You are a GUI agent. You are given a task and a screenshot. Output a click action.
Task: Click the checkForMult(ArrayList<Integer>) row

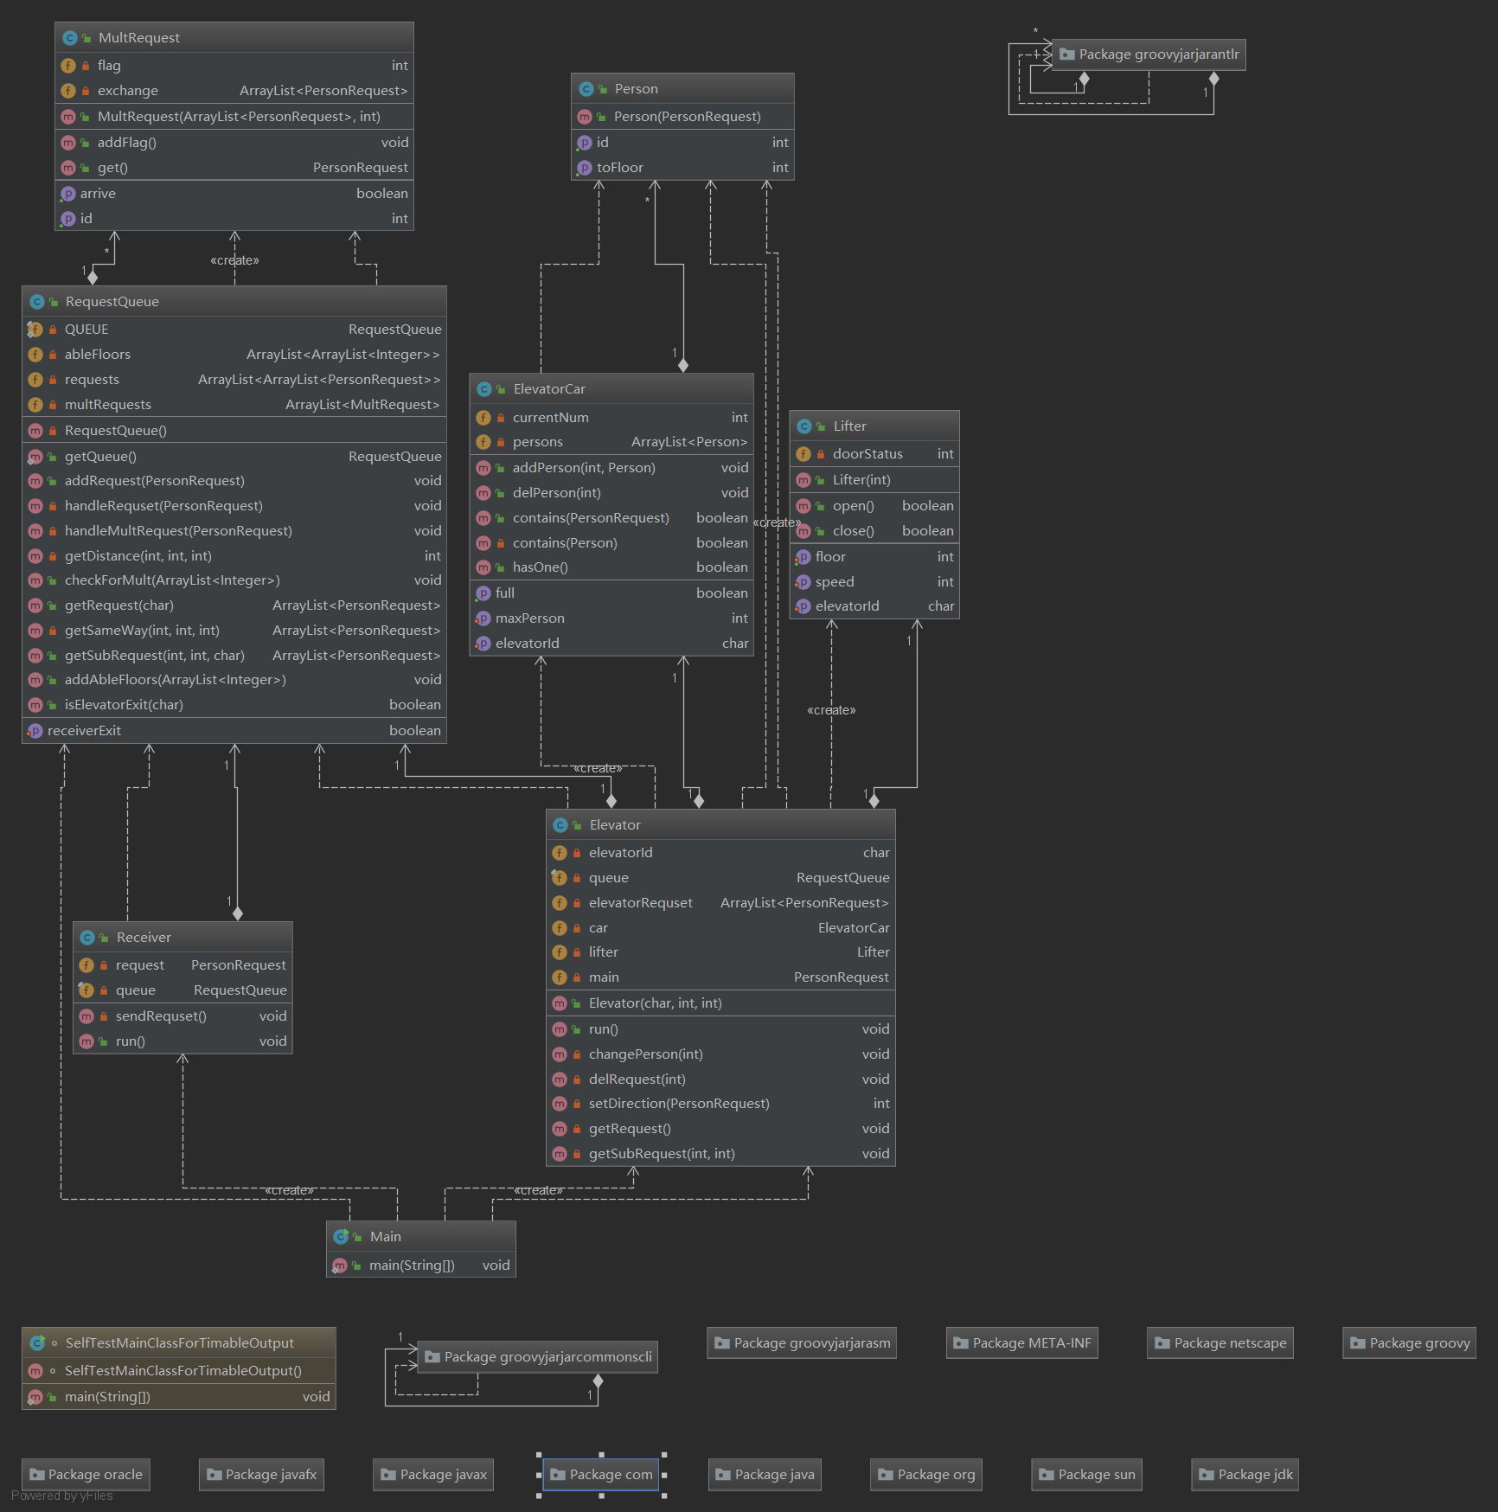click(x=234, y=580)
